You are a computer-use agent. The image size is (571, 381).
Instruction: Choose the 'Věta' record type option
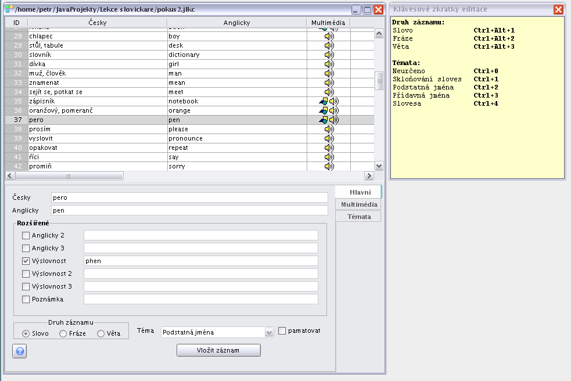point(100,333)
